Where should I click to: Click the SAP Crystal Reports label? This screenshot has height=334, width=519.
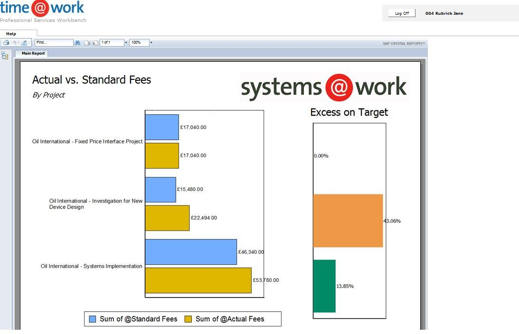(x=404, y=43)
